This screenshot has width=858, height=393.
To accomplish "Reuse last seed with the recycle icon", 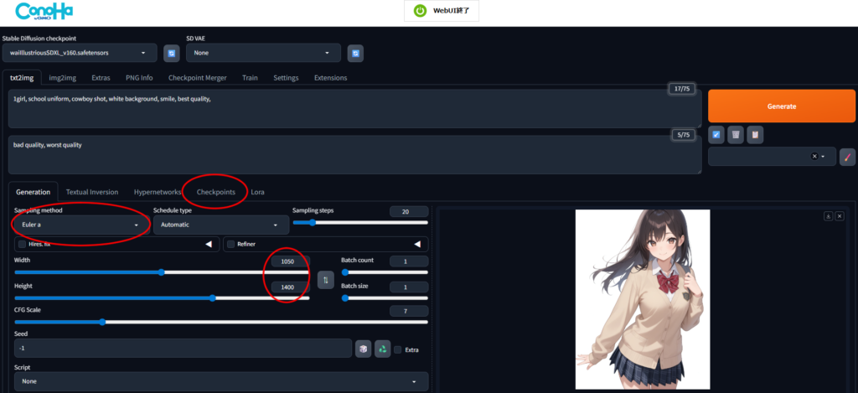I will pyautogui.click(x=382, y=349).
